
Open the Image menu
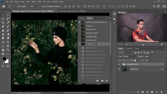point(17,2)
